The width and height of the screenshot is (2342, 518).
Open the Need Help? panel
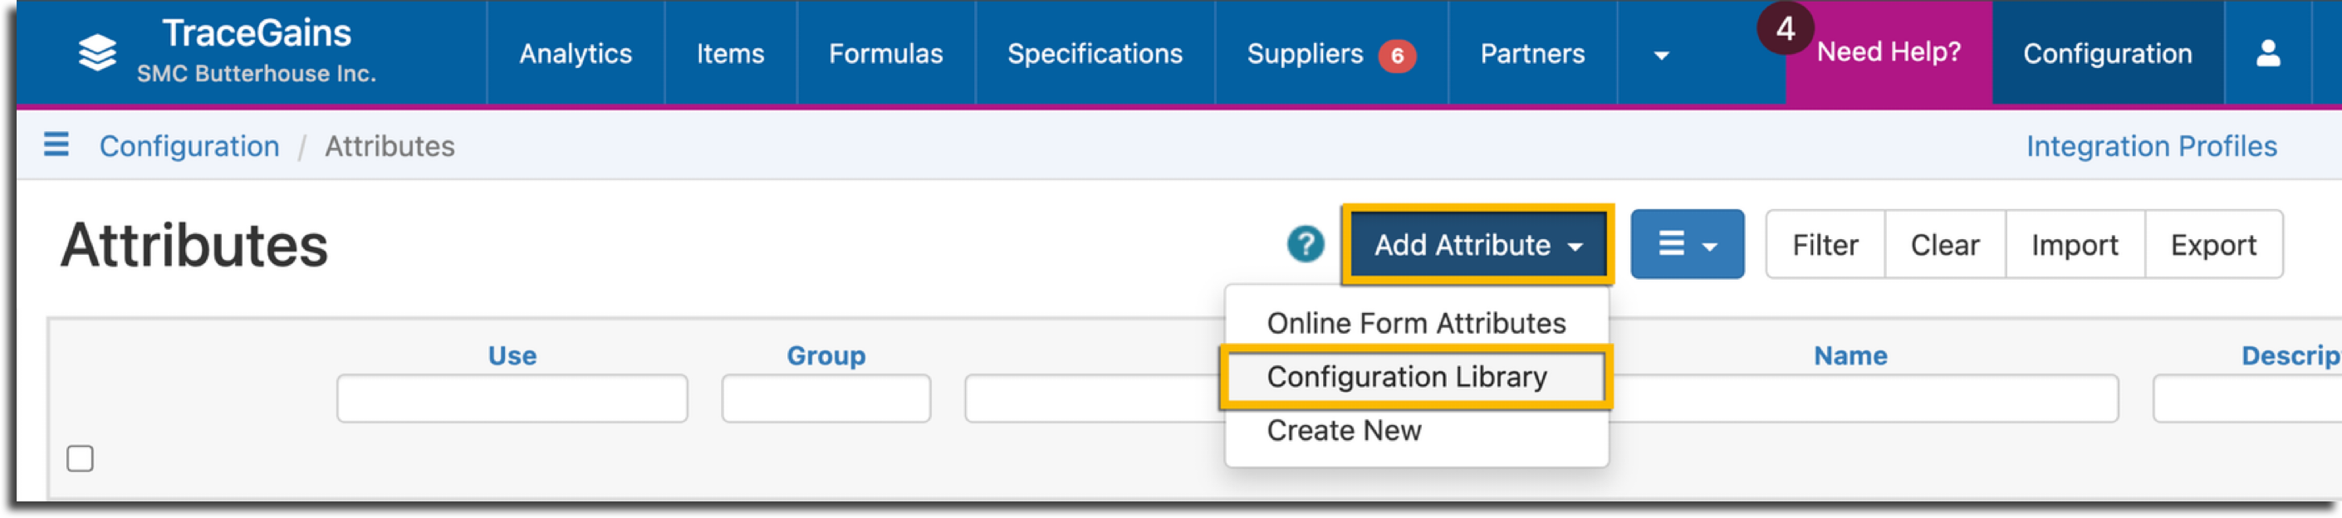[1889, 52]
